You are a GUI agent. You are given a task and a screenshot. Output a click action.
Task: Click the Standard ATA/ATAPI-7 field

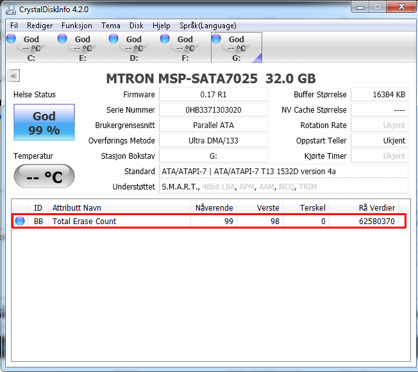click(x=283, y=172)
